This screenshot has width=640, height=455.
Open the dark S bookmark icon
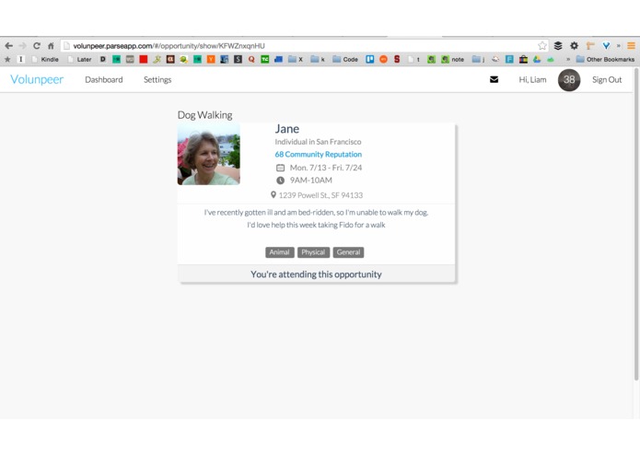[238, 59]
